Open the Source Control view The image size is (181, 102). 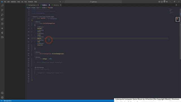pos(2,10)
